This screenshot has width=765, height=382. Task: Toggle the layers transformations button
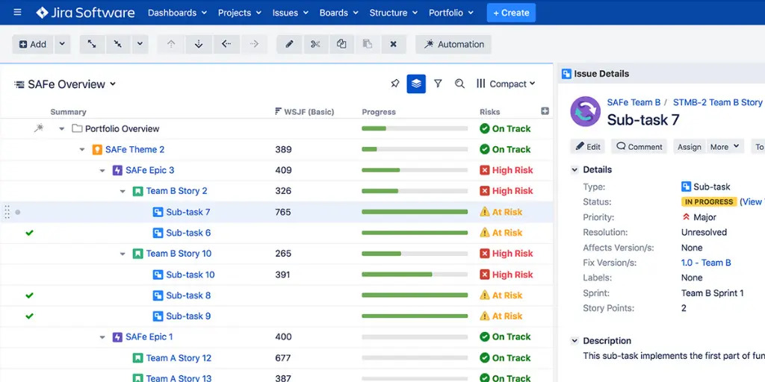416,84
